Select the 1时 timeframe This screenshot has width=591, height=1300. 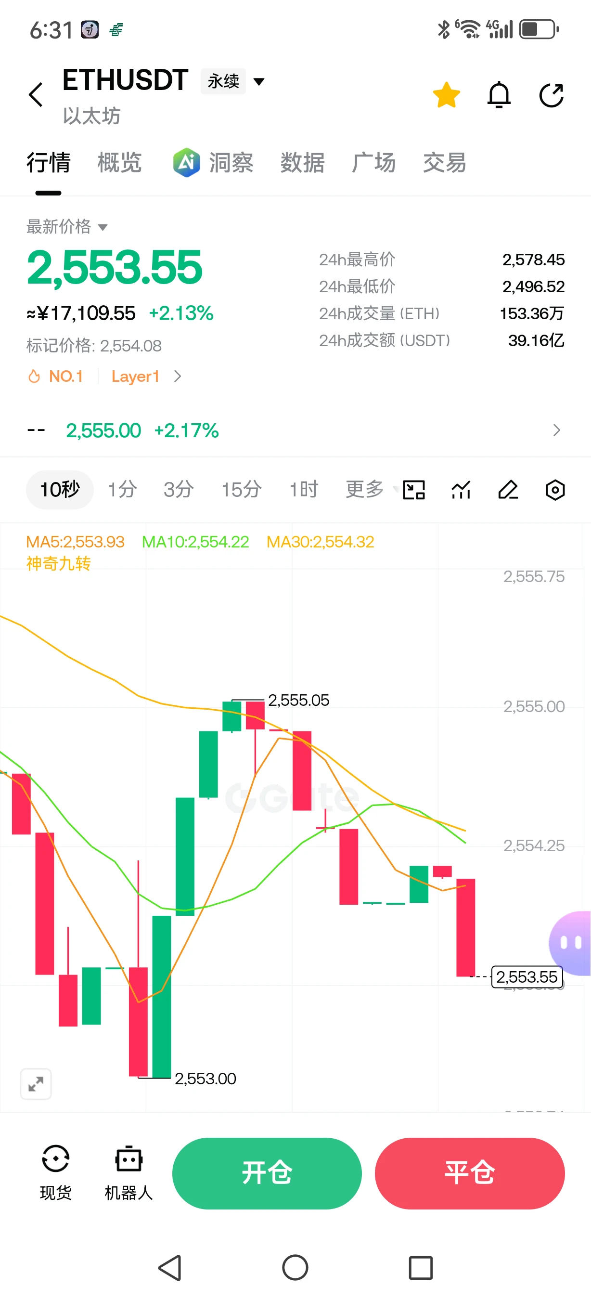coord(304,490)
